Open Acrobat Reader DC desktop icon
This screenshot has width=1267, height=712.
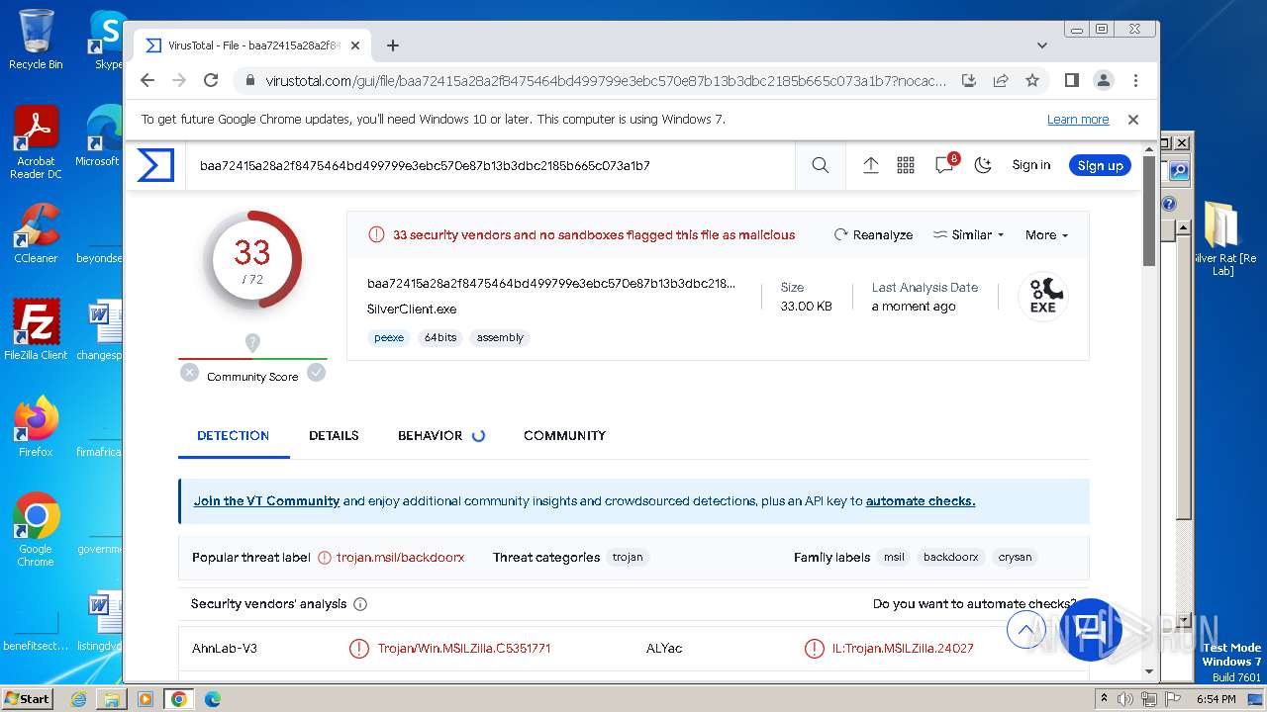[x=36, y=142]
